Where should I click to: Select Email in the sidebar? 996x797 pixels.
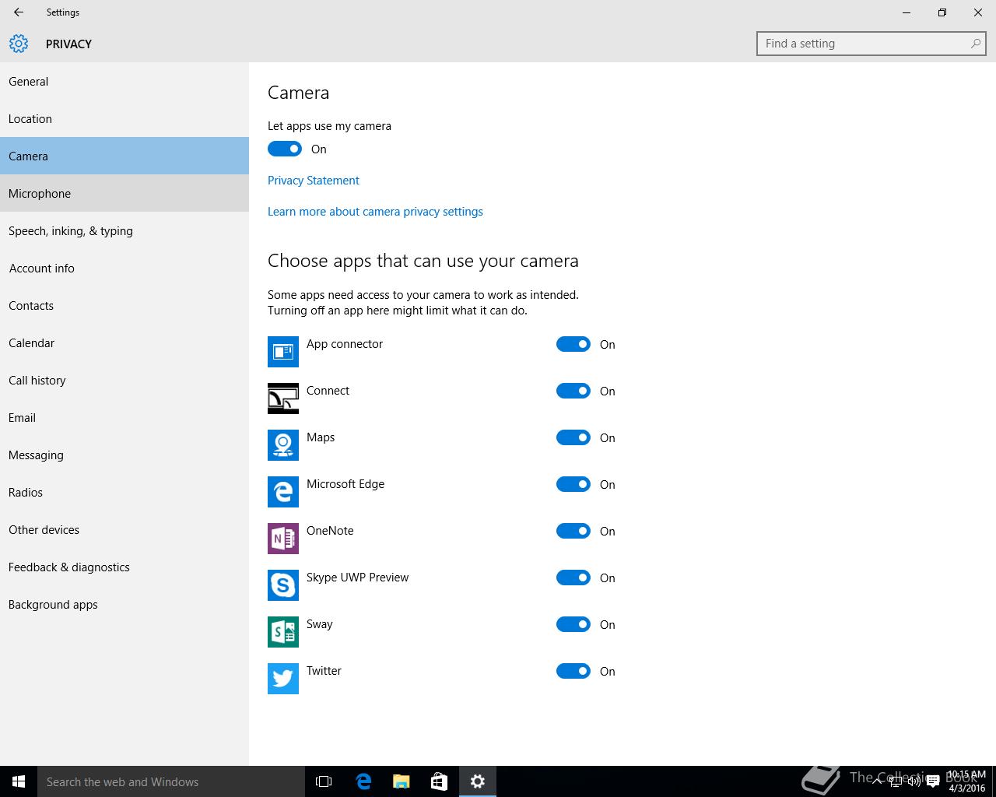[x=124, y=417]
